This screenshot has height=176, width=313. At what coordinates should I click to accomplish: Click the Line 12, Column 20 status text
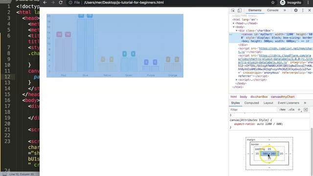pyautogui.click(x=22, y=174)
